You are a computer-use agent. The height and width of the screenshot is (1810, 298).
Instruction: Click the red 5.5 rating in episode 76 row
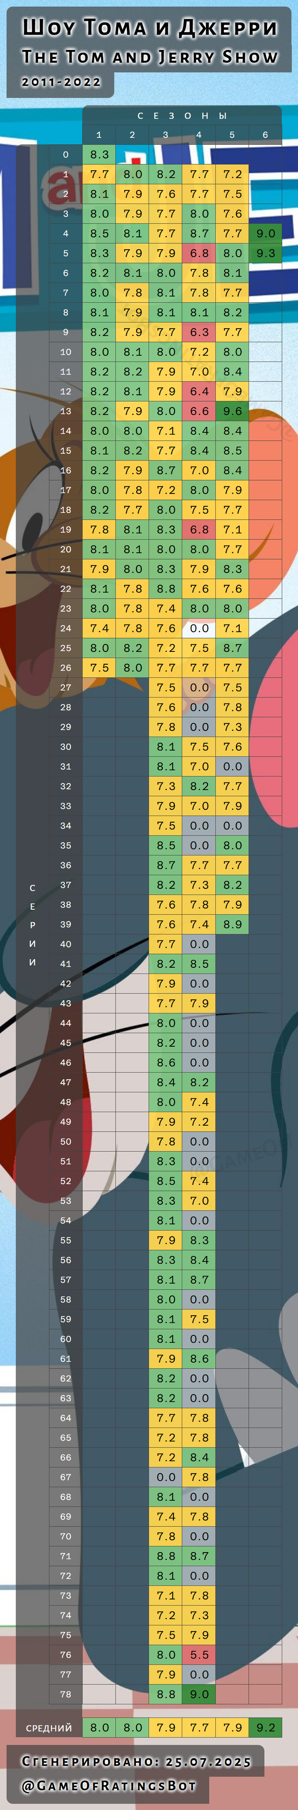(x=199, y=1655)
